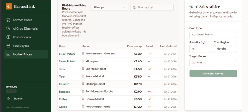This screenshot has width=248, height=112.
Task: Click the K8.50 price value
Action: click(x=138, y=99)
